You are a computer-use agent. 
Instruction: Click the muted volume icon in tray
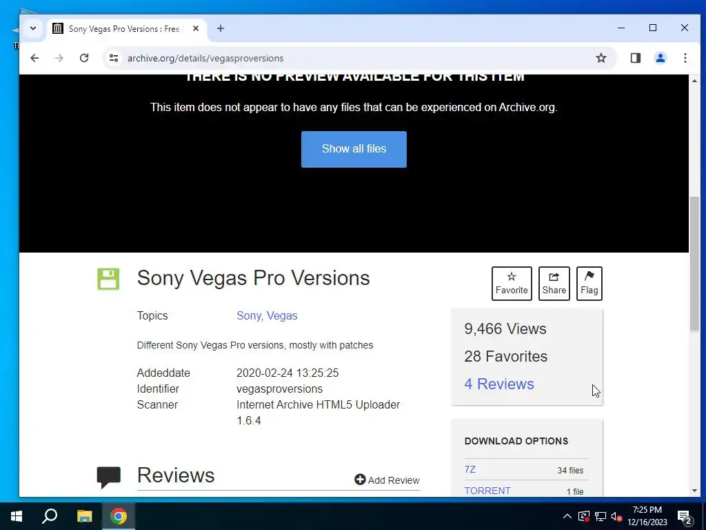(x=616, y=516)
